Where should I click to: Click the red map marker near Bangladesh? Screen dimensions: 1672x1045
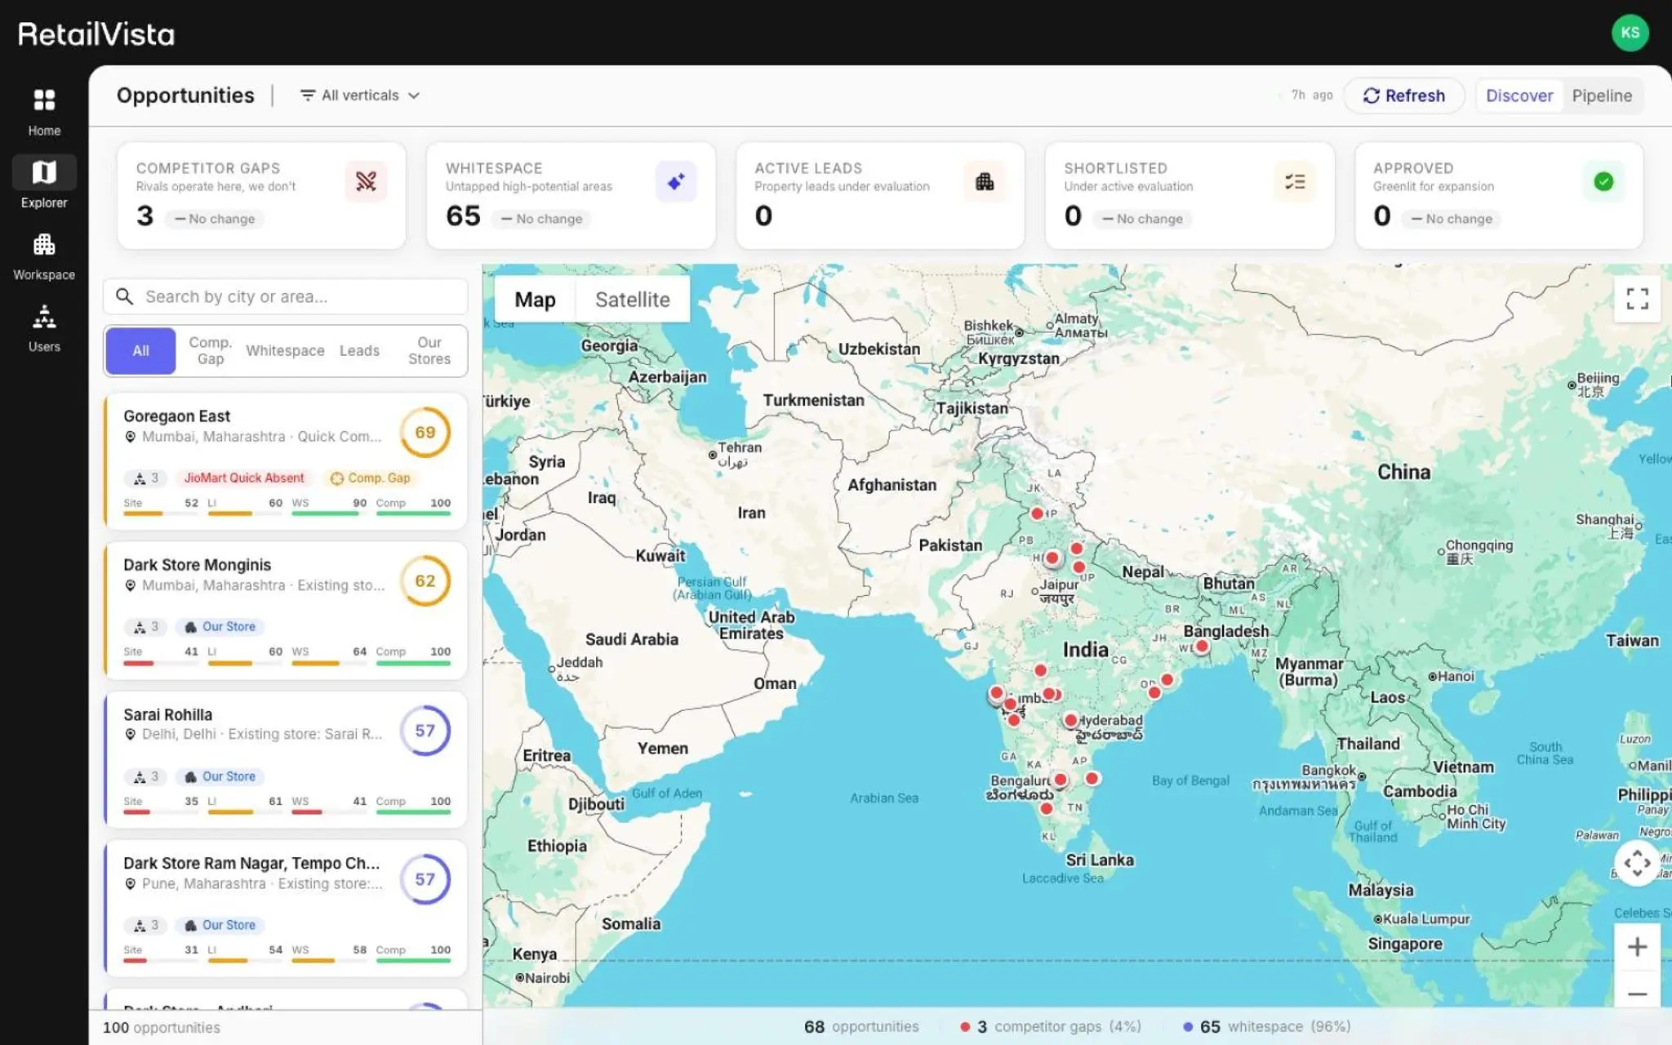pyautogui.click(x=1201, y=647)
